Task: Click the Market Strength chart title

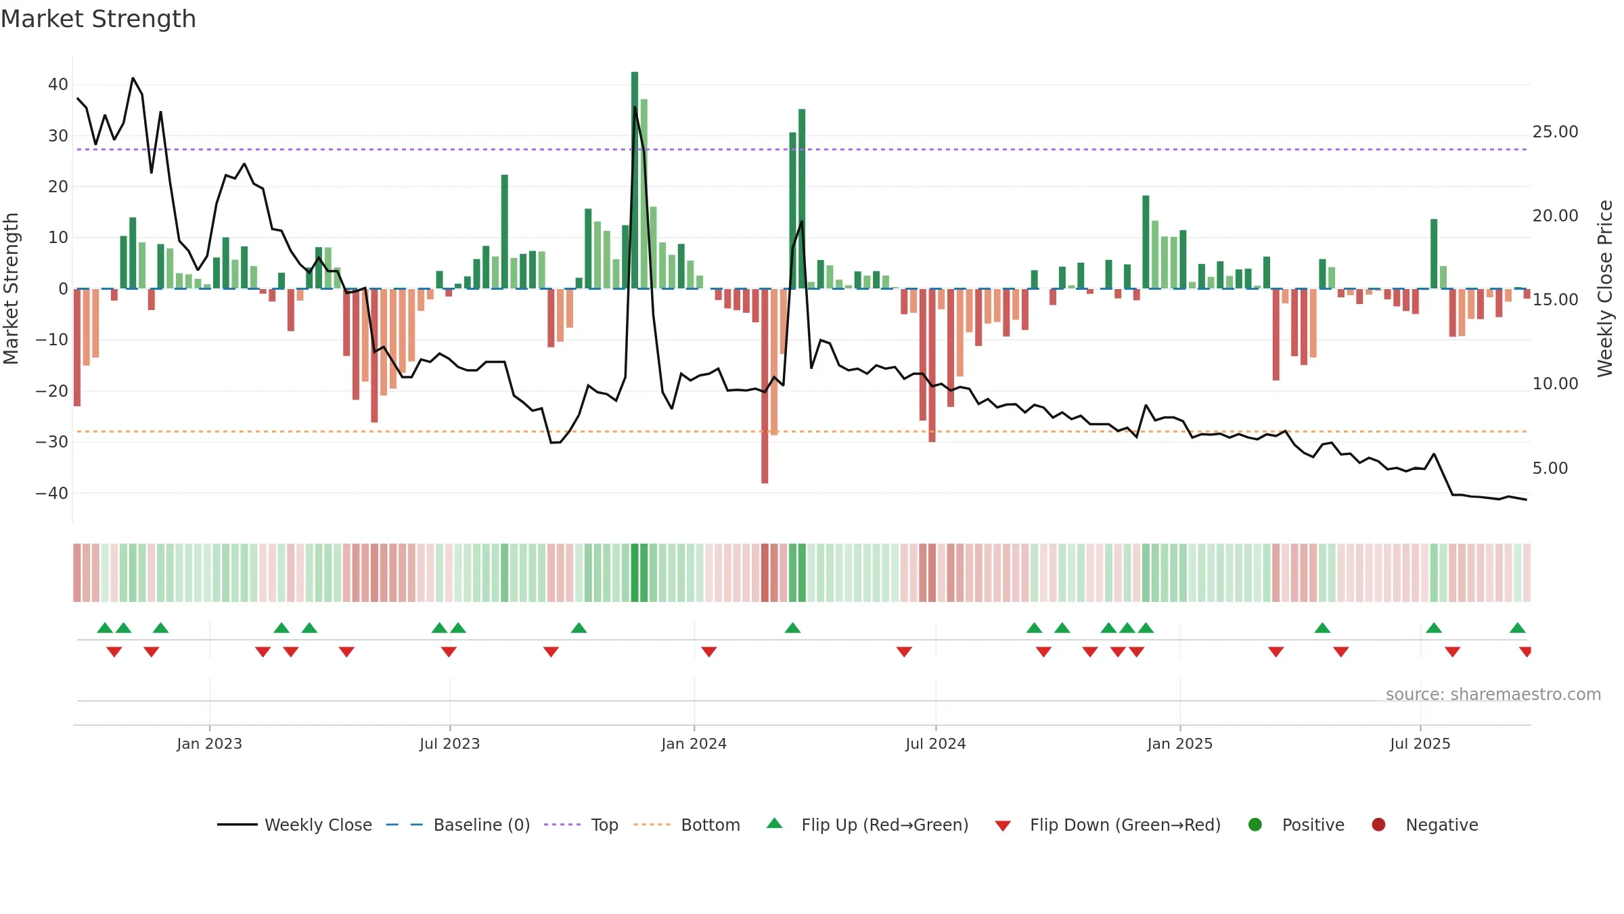Action: point(98,19)
